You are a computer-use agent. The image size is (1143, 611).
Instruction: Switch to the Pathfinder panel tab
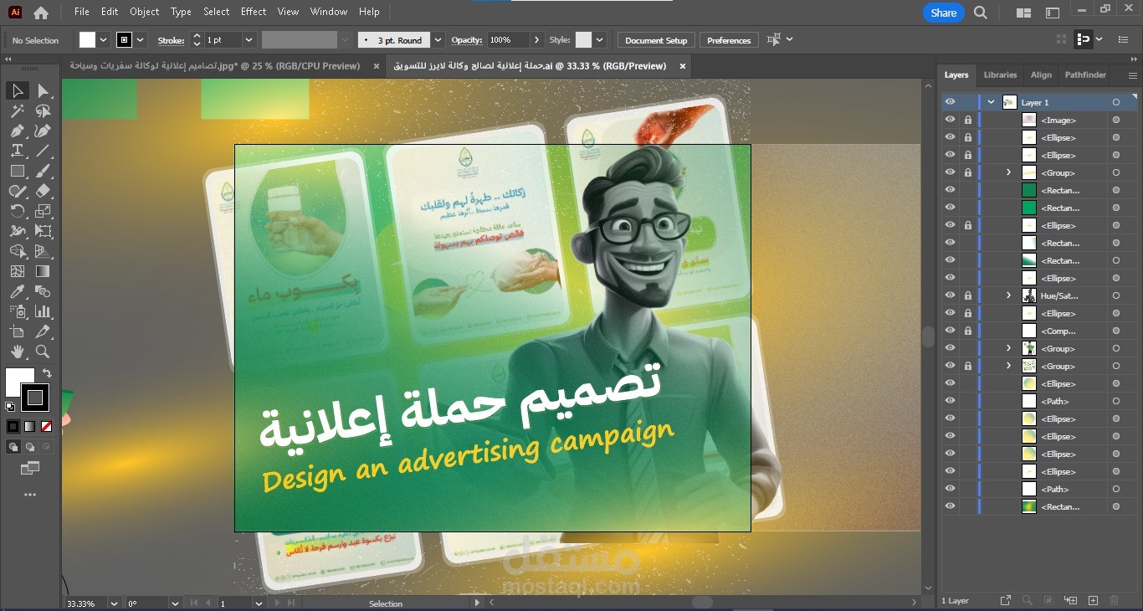(x=1085, y=74)
